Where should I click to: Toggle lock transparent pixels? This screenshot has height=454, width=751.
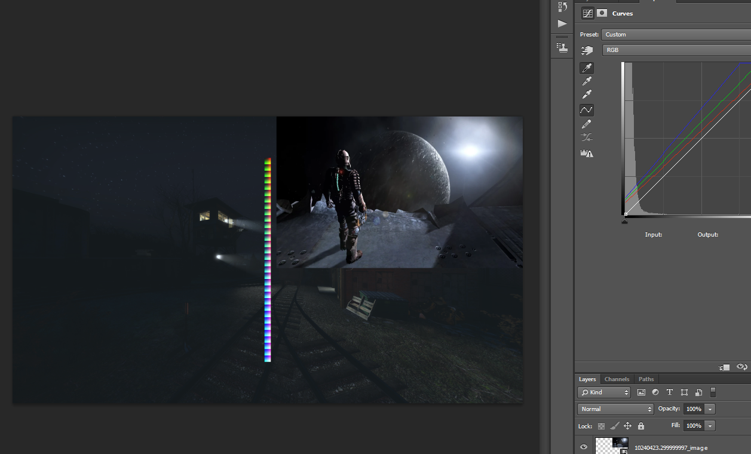coord(602,426)
